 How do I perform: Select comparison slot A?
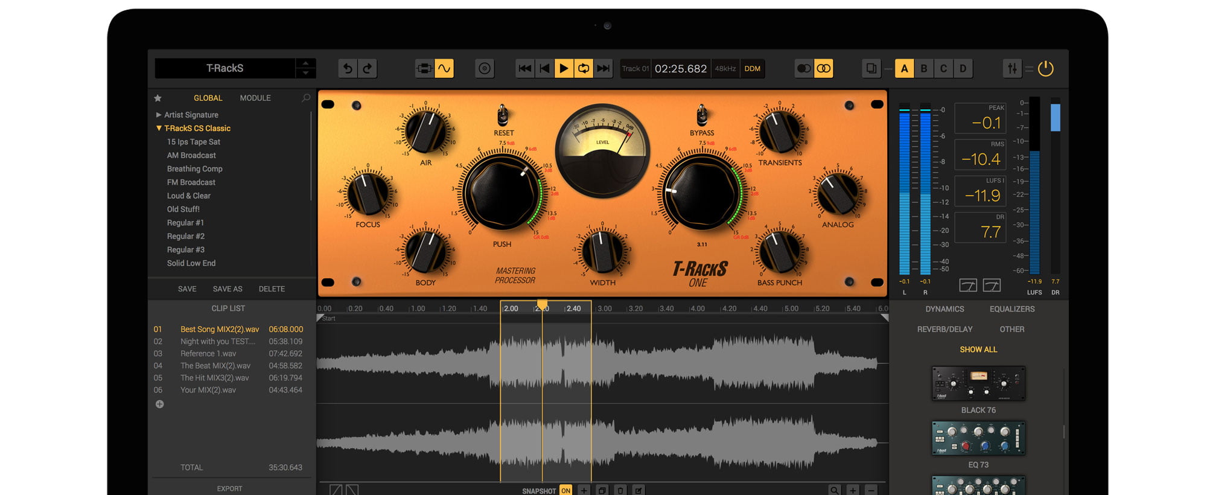pos(904,69)
